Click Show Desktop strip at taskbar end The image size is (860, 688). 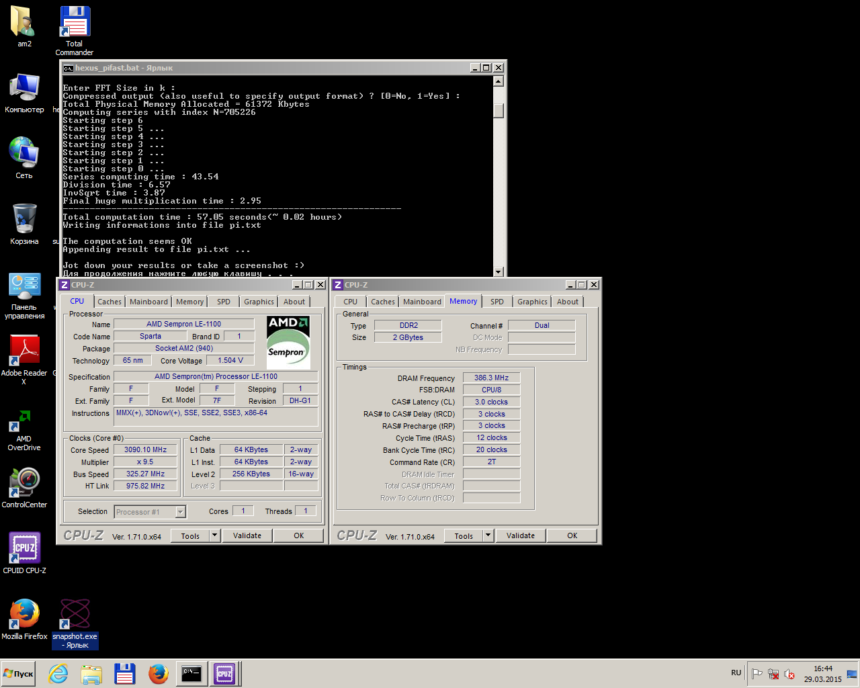(x=852, y=673)
